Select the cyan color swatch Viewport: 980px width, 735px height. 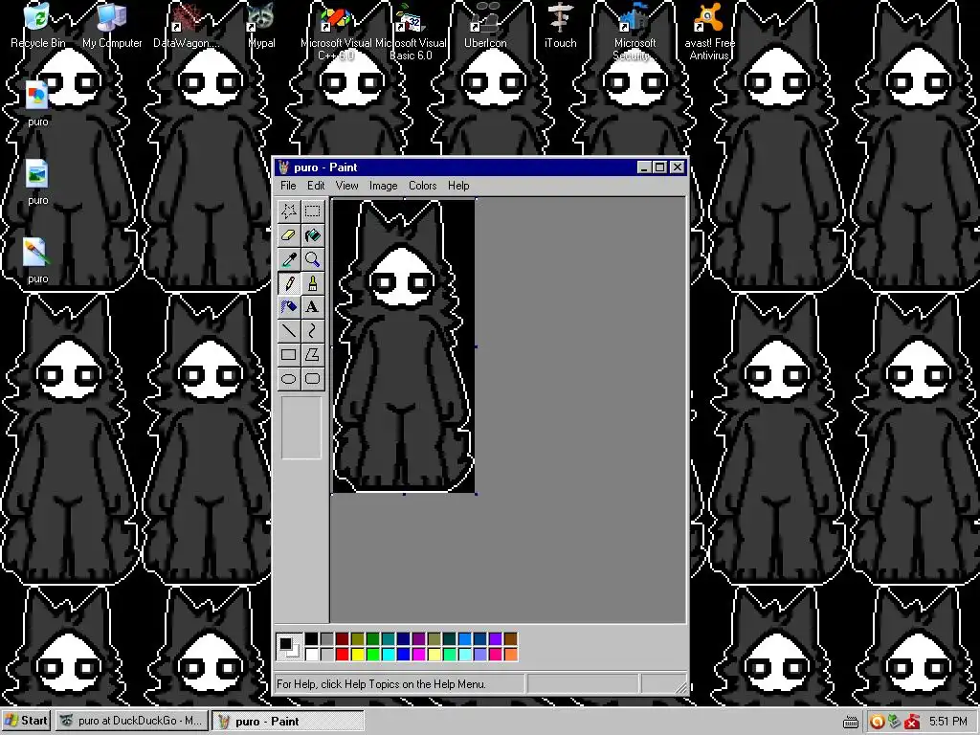click(389, 655)
